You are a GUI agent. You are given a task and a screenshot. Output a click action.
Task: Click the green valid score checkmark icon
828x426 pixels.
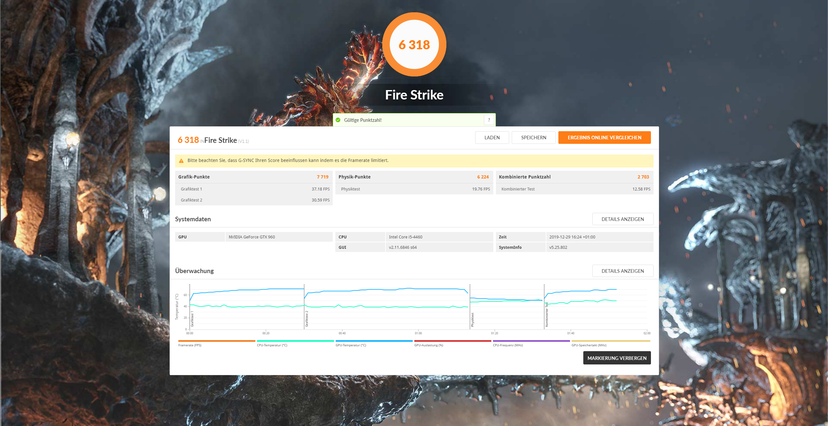(338, 120)
